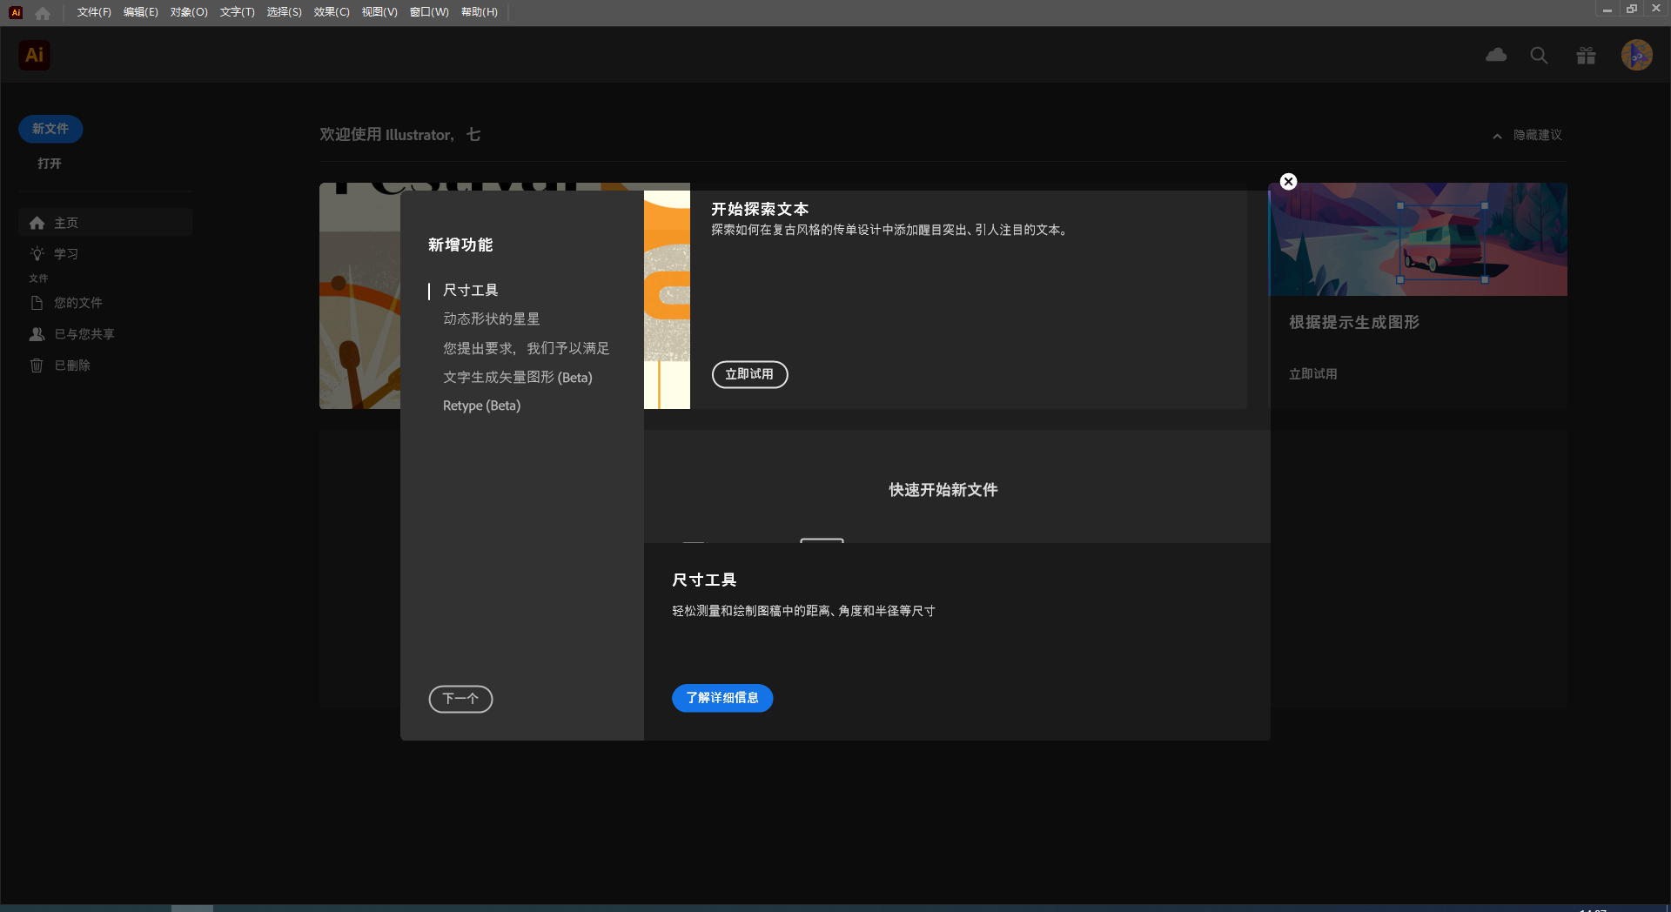Screen dimensions: 1671x912
Task: Click the 新文件 button
Action: [50, 128]
